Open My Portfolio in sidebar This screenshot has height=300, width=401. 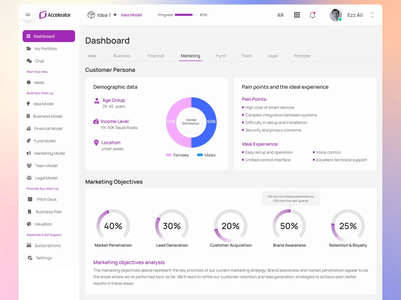coord(45,49)
